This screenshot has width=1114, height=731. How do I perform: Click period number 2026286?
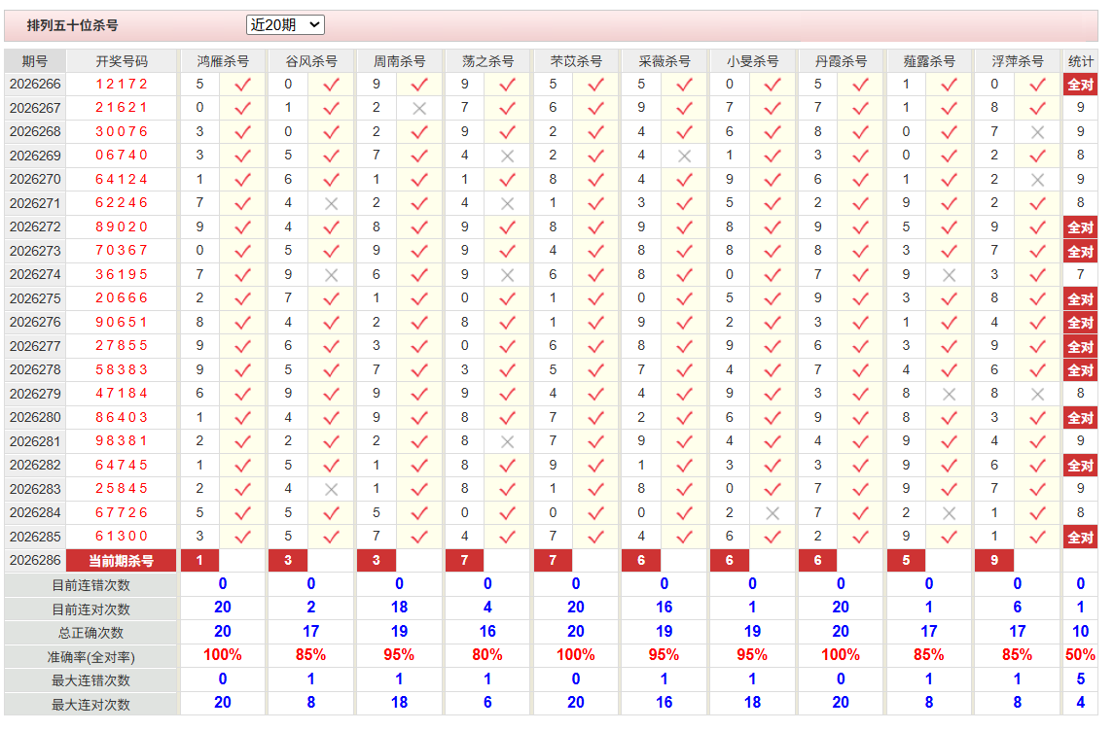coord(35,561)
